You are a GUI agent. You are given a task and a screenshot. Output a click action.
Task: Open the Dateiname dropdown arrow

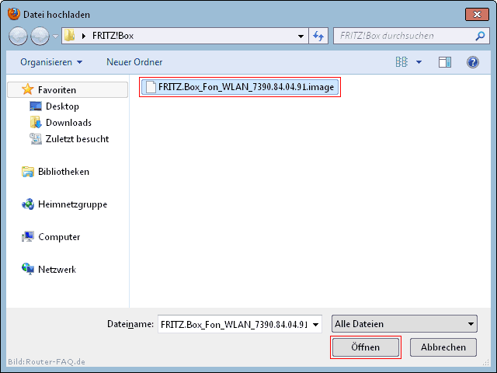[x=316, y=324]
